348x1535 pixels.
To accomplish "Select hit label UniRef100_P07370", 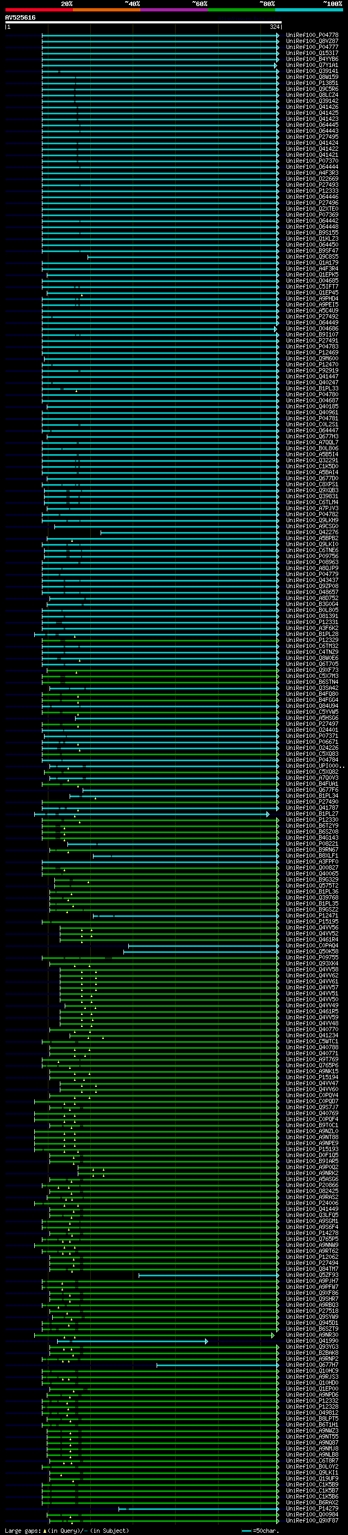I will (x=312, y=161).
